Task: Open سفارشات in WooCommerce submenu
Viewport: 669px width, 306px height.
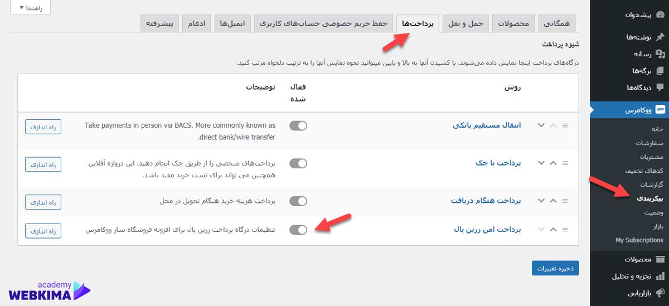Action: tap(649, 143)
